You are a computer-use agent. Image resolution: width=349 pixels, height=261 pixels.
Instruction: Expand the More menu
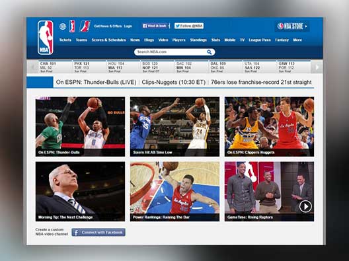pyautogui.click(x=297, y=40)
